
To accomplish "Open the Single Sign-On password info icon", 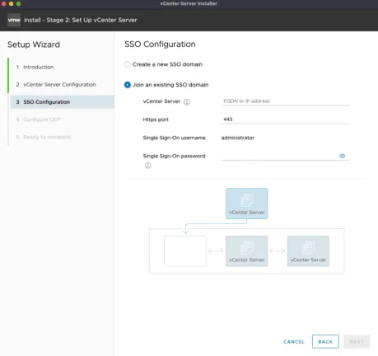I will (x=147, y=166).
